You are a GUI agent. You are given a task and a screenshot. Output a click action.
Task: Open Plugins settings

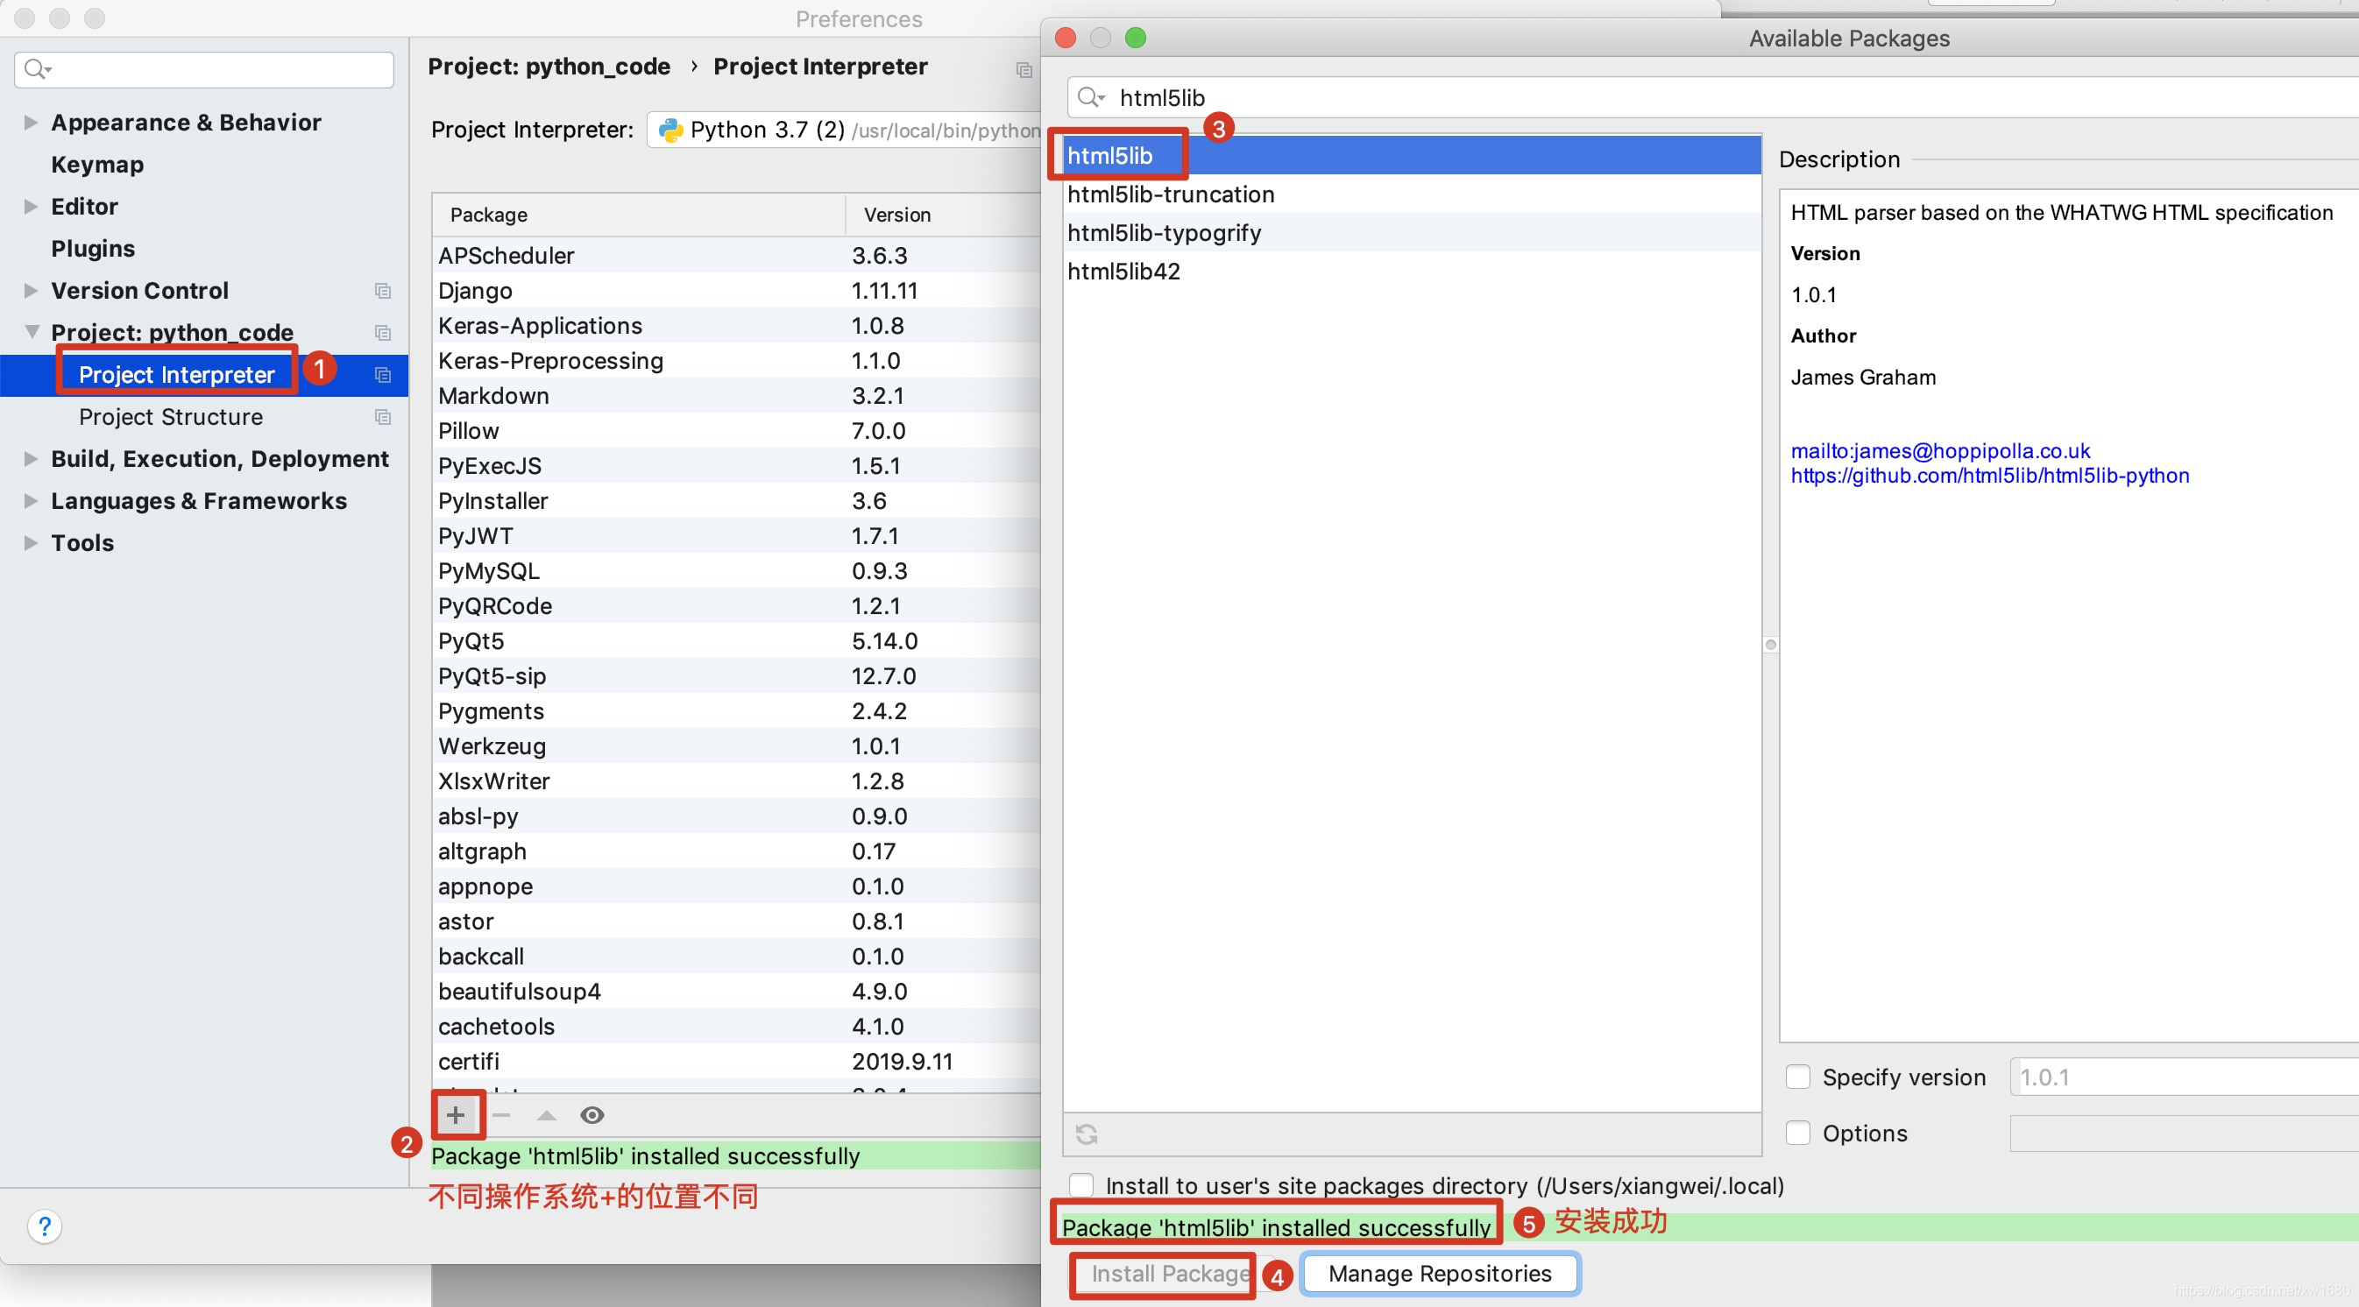point(93,249)
